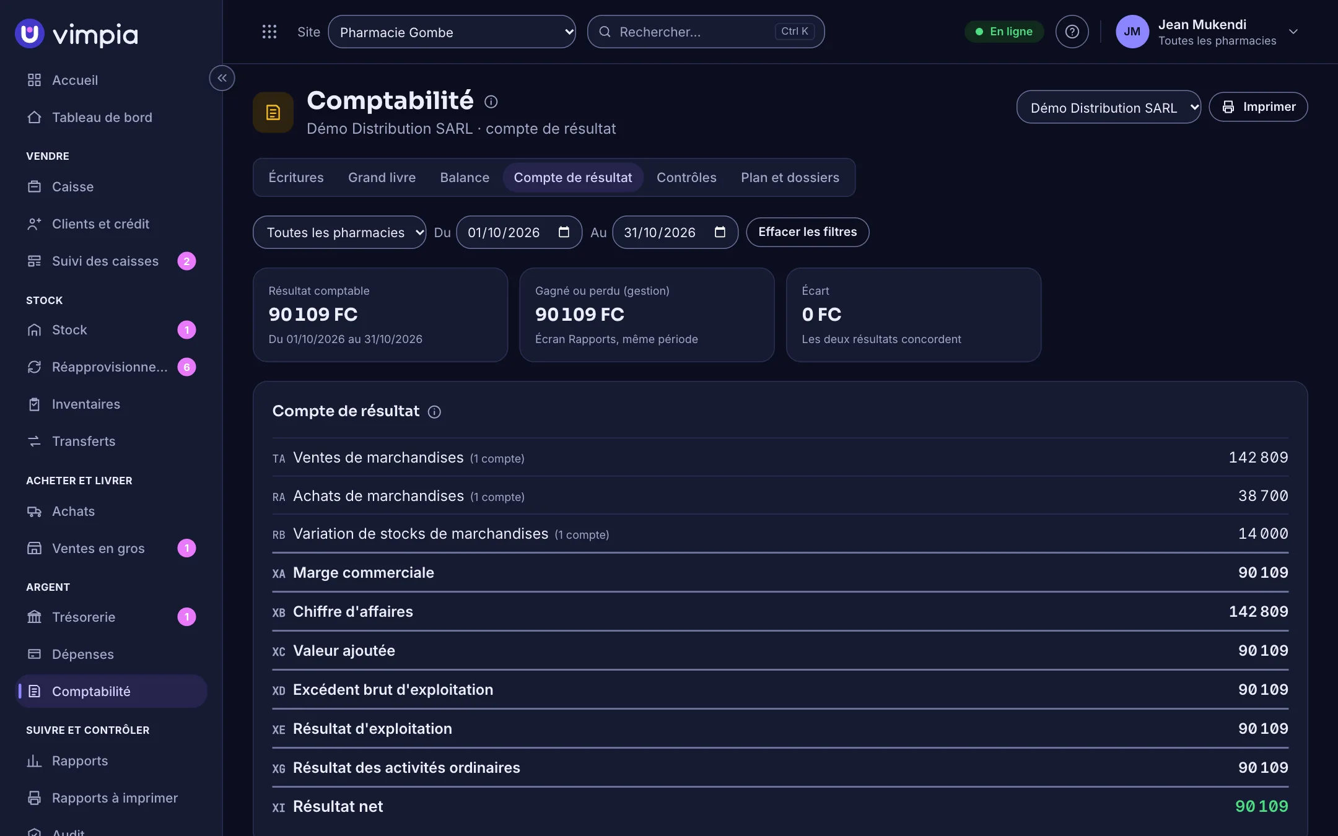The height and width of the screenshot is (836, 1338).
Task: Click the En ligne status badge
Action: click(1003, 32)
